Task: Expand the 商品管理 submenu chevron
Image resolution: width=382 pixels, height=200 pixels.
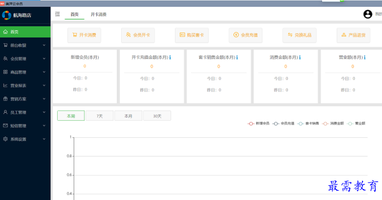Action: 44,72
